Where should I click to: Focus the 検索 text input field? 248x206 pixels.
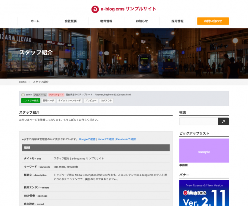pyautogui.click(x=199, y=121)
